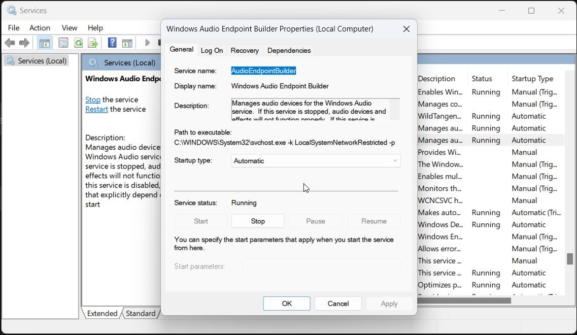Click the Start Service playback icon
Screen dimensions: 577x335
(x=147, y=43)
